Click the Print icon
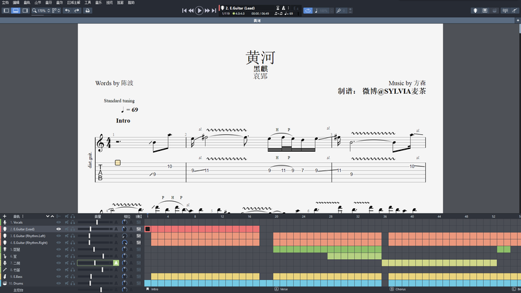521x293 pixels. click(x=87, y=10)
